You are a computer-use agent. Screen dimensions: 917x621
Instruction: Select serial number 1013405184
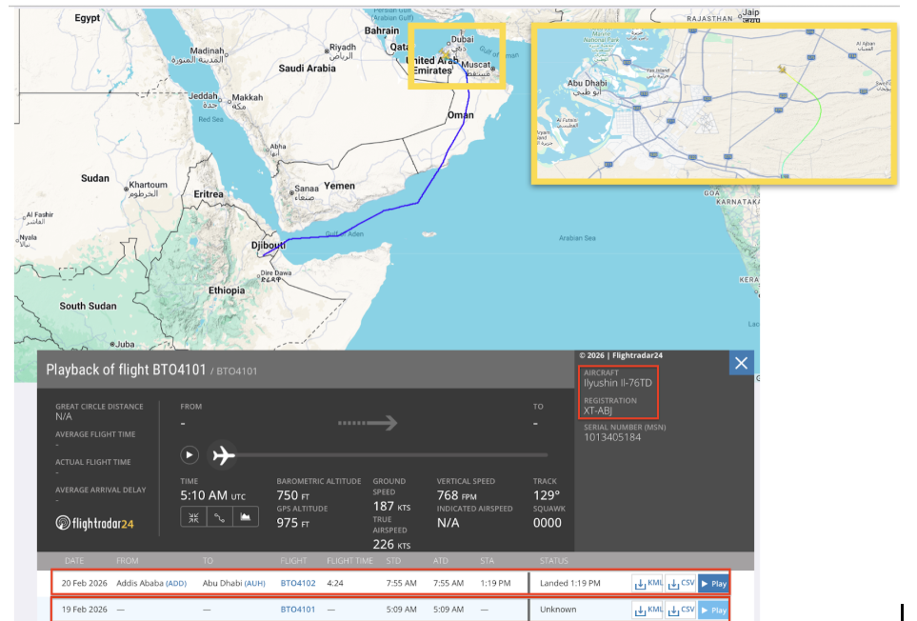pos(612,437)
